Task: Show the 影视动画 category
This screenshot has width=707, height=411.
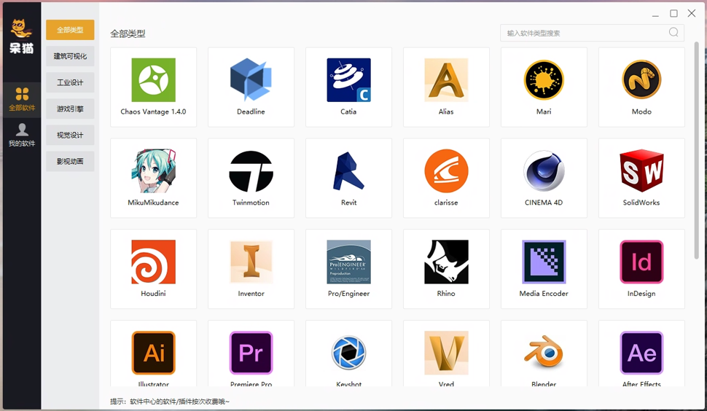Action: [x=70, y=161]
